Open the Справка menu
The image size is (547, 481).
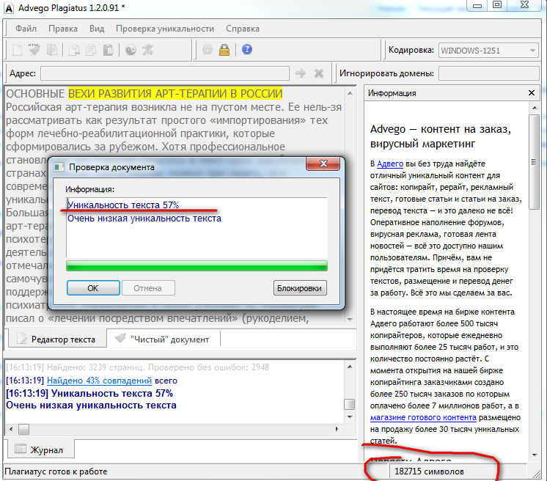tap(243, 29)
